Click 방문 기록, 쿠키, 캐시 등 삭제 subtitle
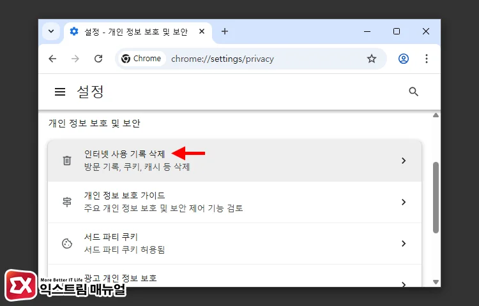The image size is (479, 306). click(137, 167)
